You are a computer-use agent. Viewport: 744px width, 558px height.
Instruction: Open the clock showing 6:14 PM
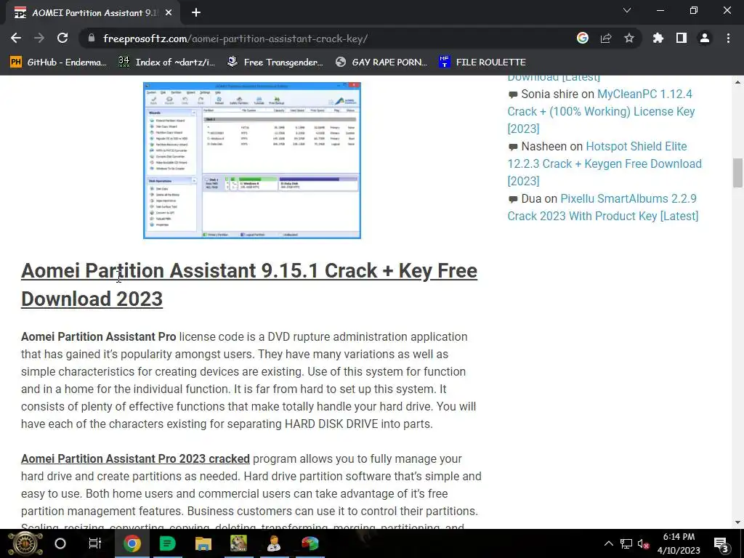pyautogui.click(x=679, y=543)
